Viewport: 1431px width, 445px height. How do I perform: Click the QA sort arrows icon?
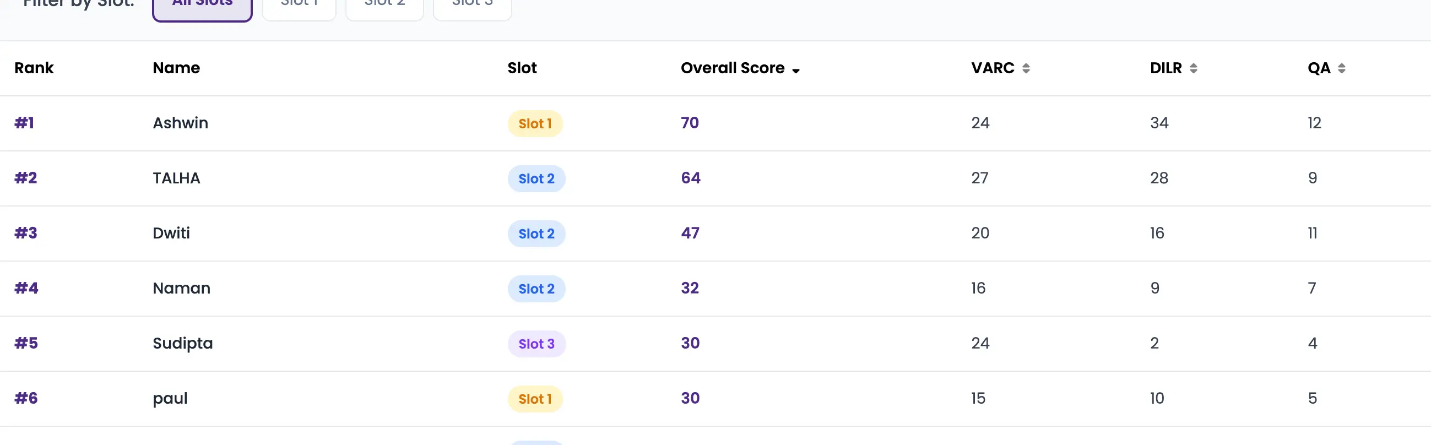tap(1342, 68)
